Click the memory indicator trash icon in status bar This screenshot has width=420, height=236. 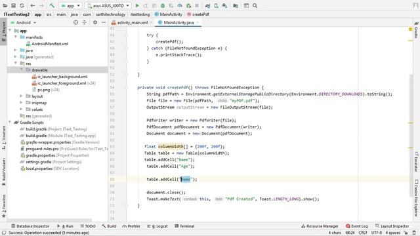click(x=414, y=233)
